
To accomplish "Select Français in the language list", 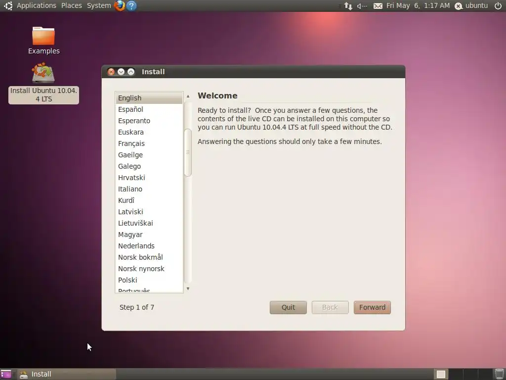I will (149, 143).
